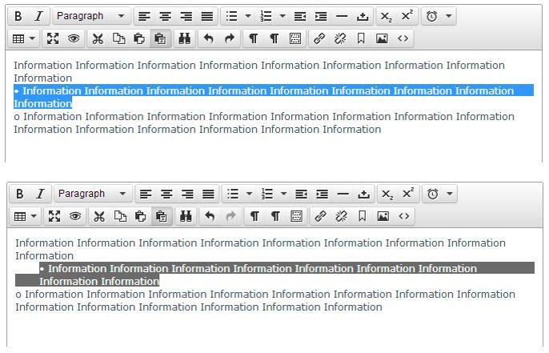Open insert date/time arrow, top editor

(x=448, y=16)
